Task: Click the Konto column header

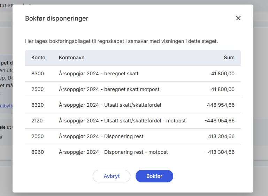Action: click(x=38, y=58)
